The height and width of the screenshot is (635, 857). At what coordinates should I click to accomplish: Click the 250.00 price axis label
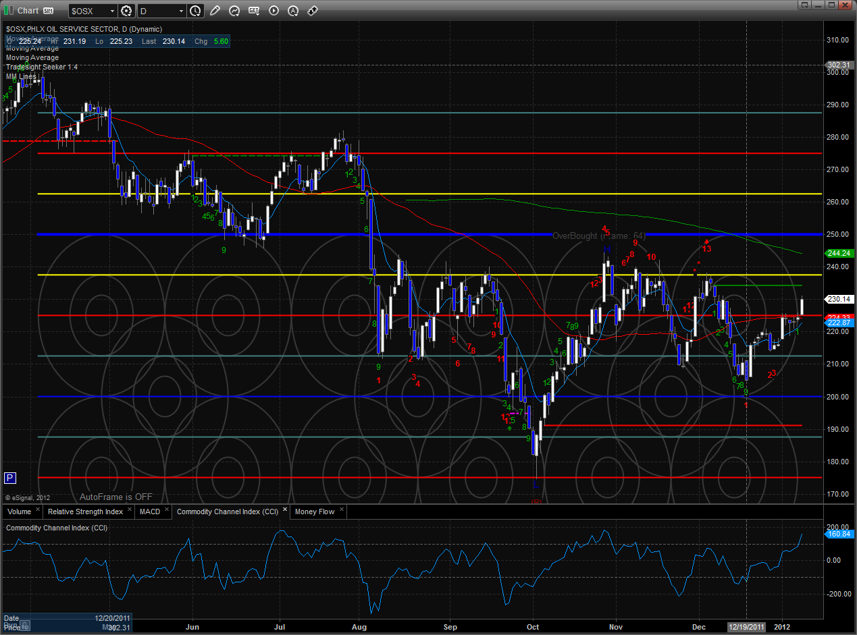pyautogui.click(x=839, y=234)
